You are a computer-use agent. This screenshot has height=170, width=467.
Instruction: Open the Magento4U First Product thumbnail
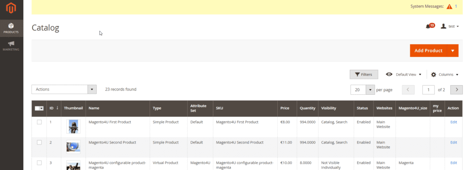[73, 127]
